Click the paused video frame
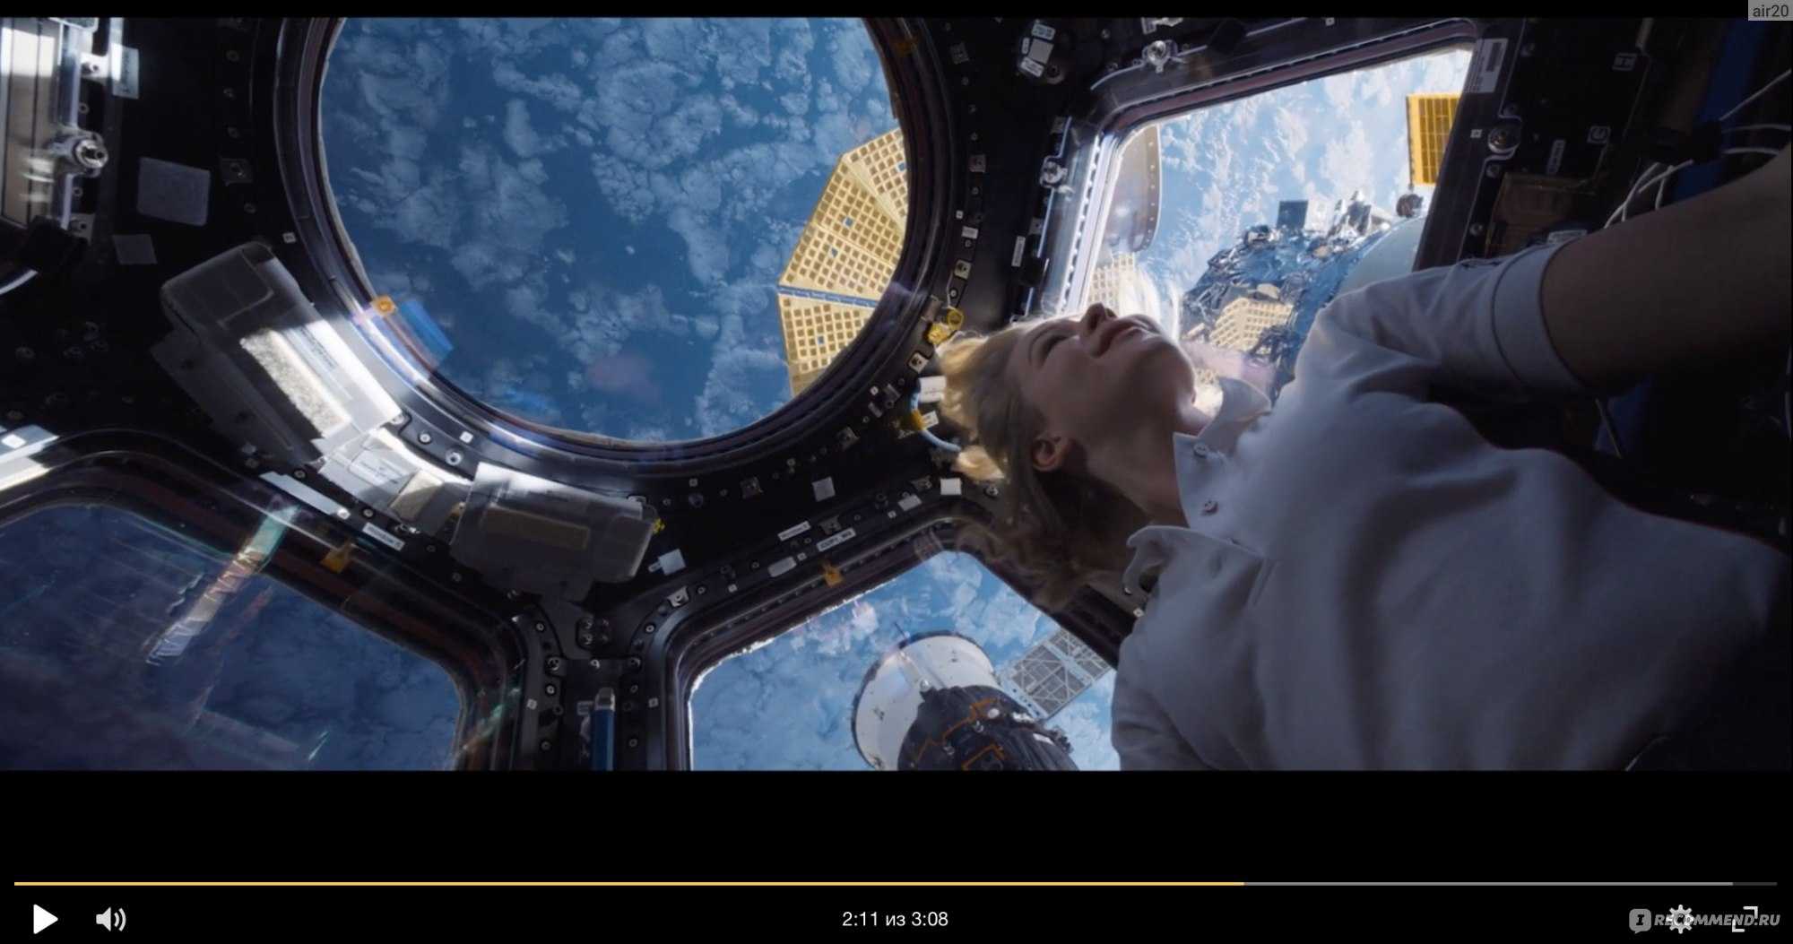The width and height of the screenshot is (1793, 944). 896,394
